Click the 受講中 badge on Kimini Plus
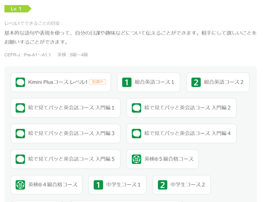This screenshot has height=202, width=269. tap(98, 82)
